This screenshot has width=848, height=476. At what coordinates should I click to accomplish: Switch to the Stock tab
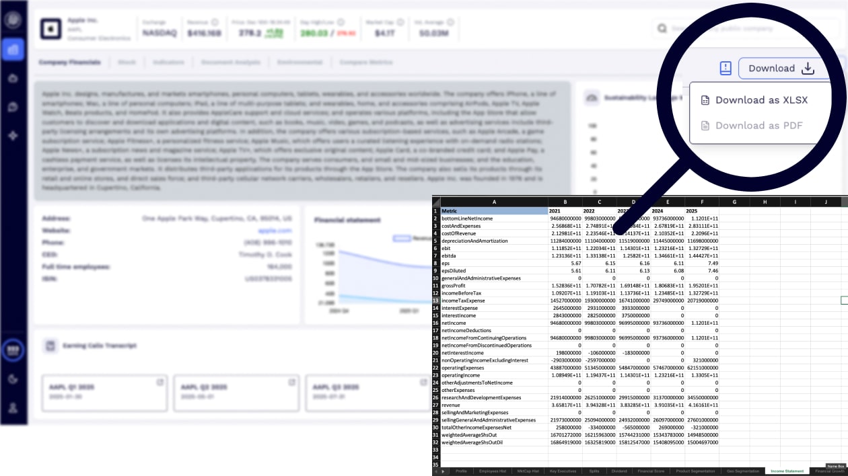point(127,62)
